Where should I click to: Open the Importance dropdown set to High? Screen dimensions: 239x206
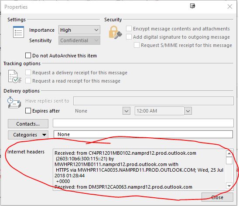click(x=79, y=30)
